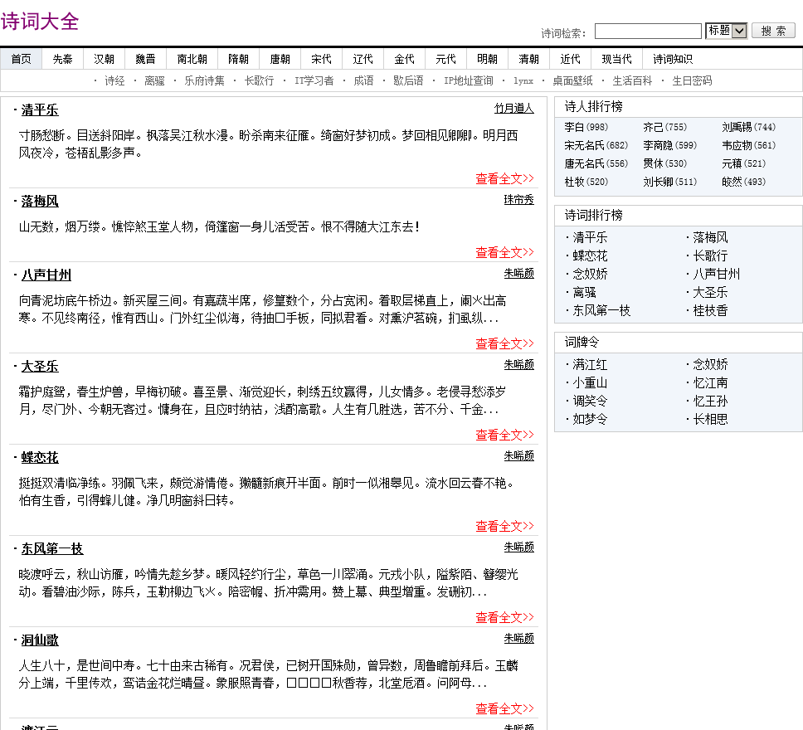
Task: Select the 先秦 navigation tab
Action: point(62,59)
